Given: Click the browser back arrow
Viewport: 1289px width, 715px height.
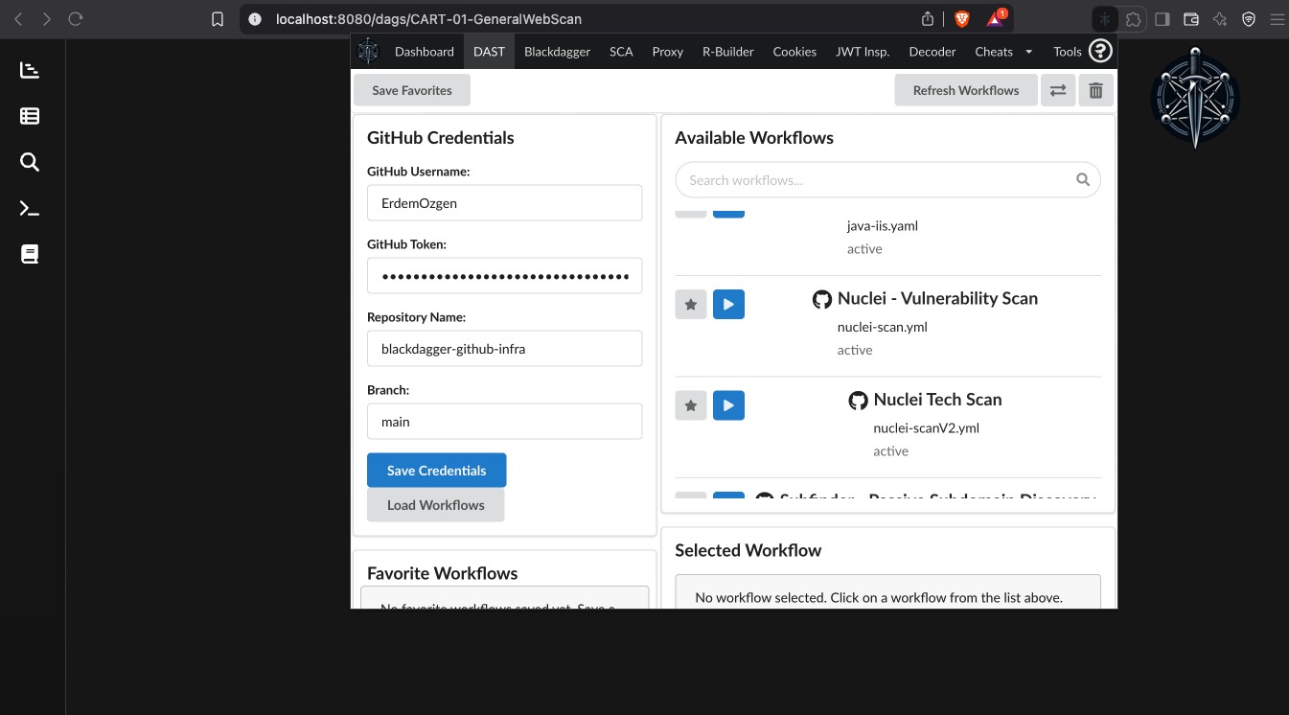Looking at the screenshot, I should 18,18.
